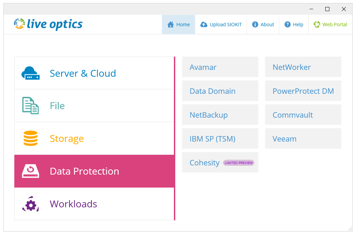Click the Upload SIOKIT cloud icon
Image resolution: width=357 pixels, height=237 pixels.
coord(204,25)
